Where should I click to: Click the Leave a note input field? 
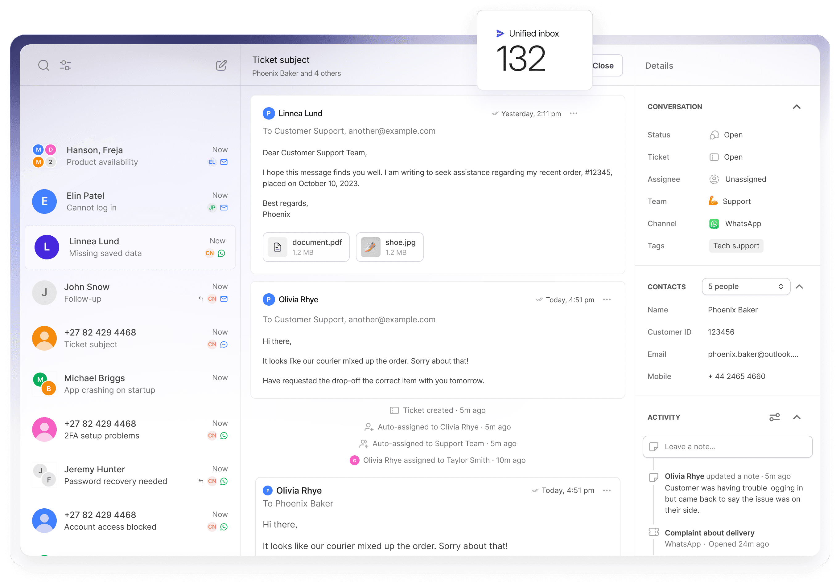727,447
